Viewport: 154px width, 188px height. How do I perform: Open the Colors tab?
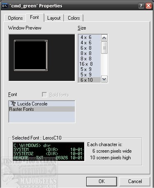point(74,18)
